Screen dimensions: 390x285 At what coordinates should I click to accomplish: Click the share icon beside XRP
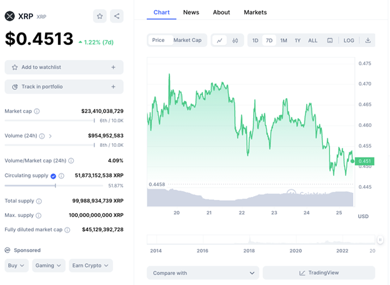116,16
